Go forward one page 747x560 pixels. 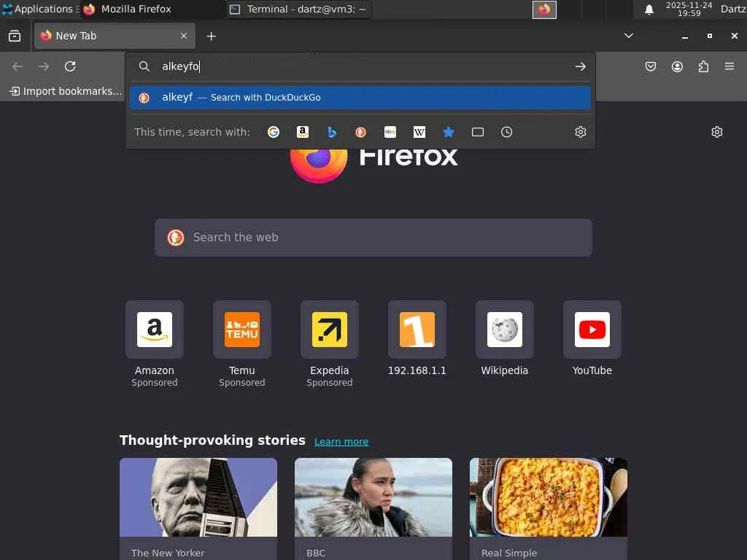[x=44, y=66]
